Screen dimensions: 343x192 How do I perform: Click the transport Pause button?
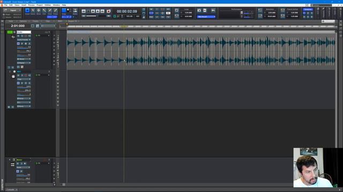(98, 11)
